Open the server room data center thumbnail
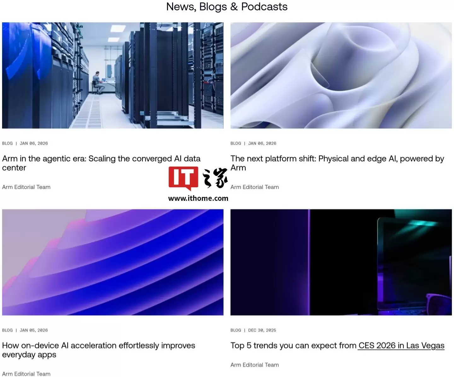 pos(113,75)
